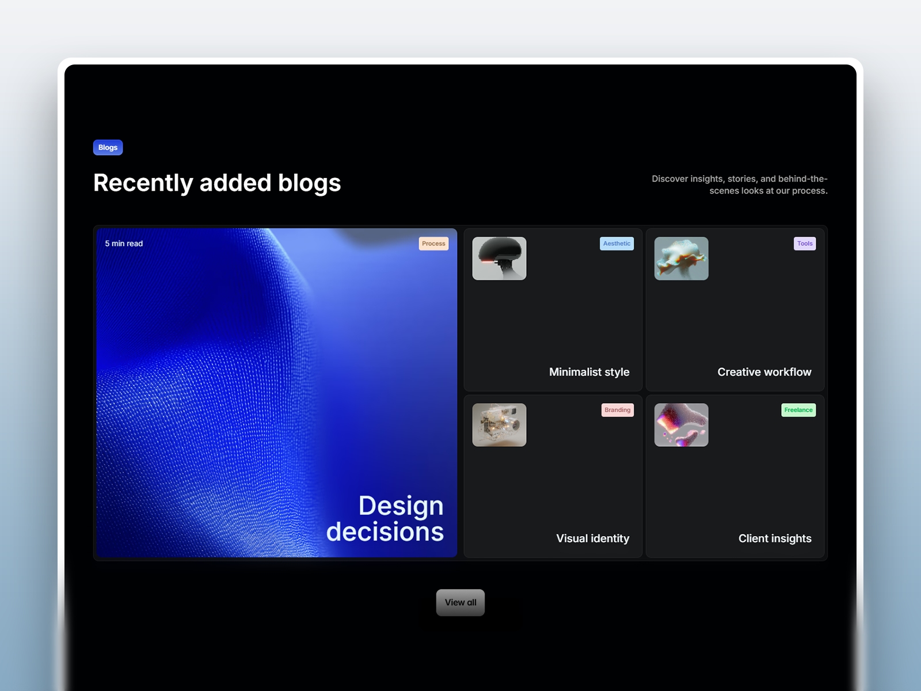Click the Blogs badge label
The height and width of the screenshot is (691, 921).
tap(108, 147)
